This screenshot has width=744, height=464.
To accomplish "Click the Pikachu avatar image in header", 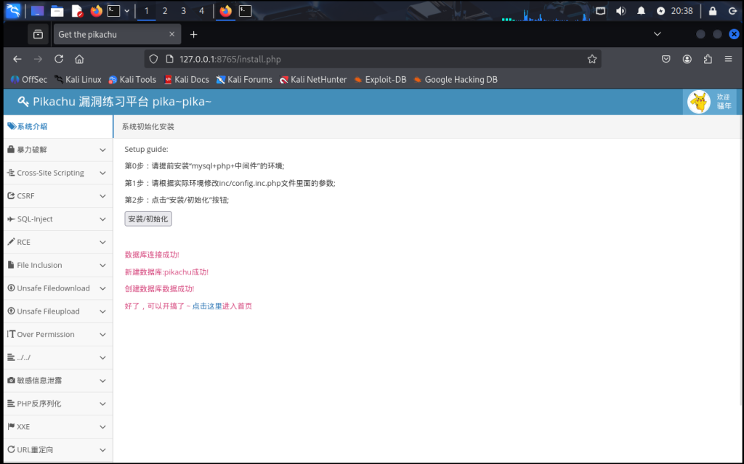I will (699, 102).
